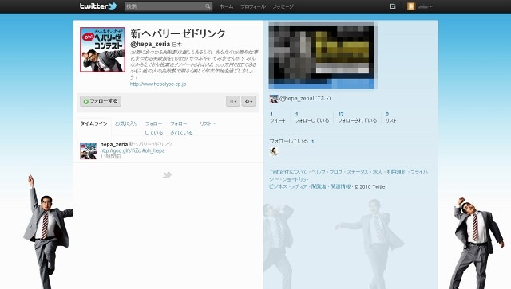The image size is (511, 289).
Task: Click the 1 フォローしている stat
Action: point(312,118)
